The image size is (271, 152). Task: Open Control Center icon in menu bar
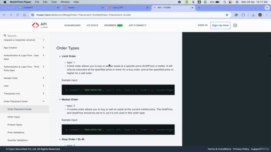point(230,2)
